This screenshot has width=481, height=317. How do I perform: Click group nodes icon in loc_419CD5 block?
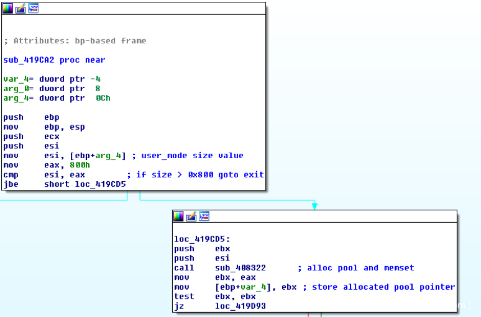(204, 216)
